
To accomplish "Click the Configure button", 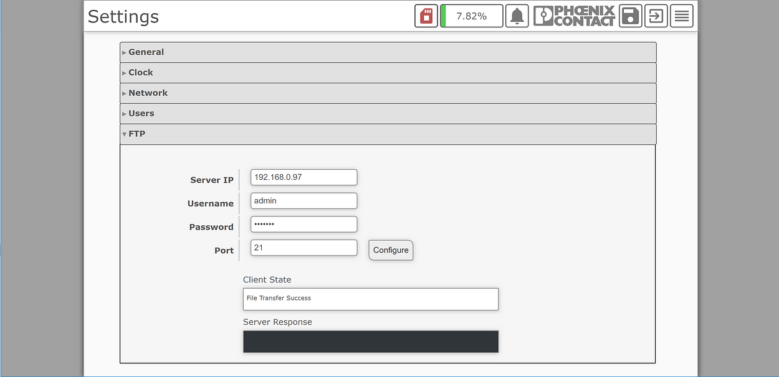I will [391, 250].
